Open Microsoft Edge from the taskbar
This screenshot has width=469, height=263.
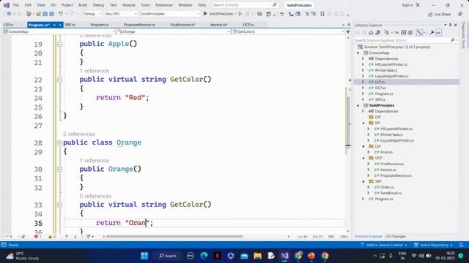tap(204, 256)
